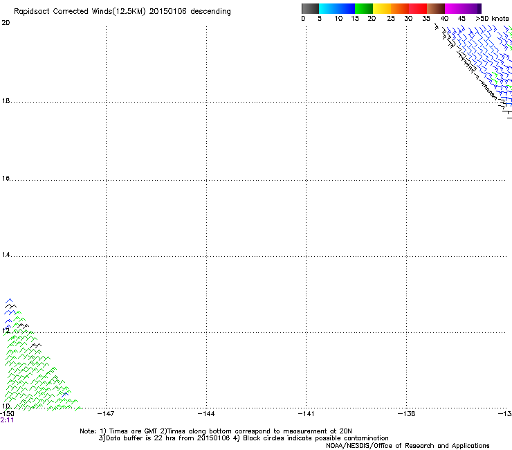Click longitude label -138
This screenshot has width=512, height=450.
point(407,414)
